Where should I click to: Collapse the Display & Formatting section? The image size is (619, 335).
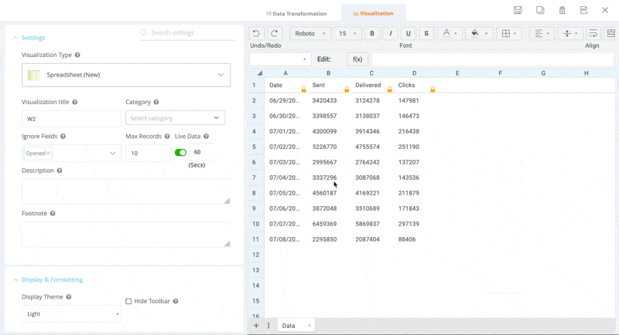15,280
